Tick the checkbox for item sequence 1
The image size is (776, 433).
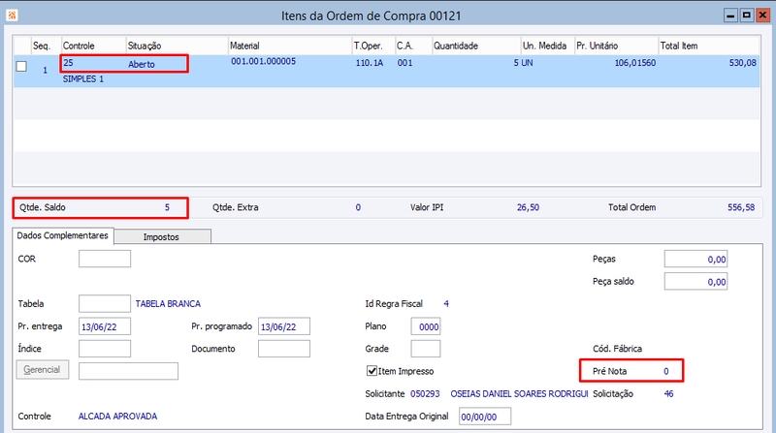point(21,66)
